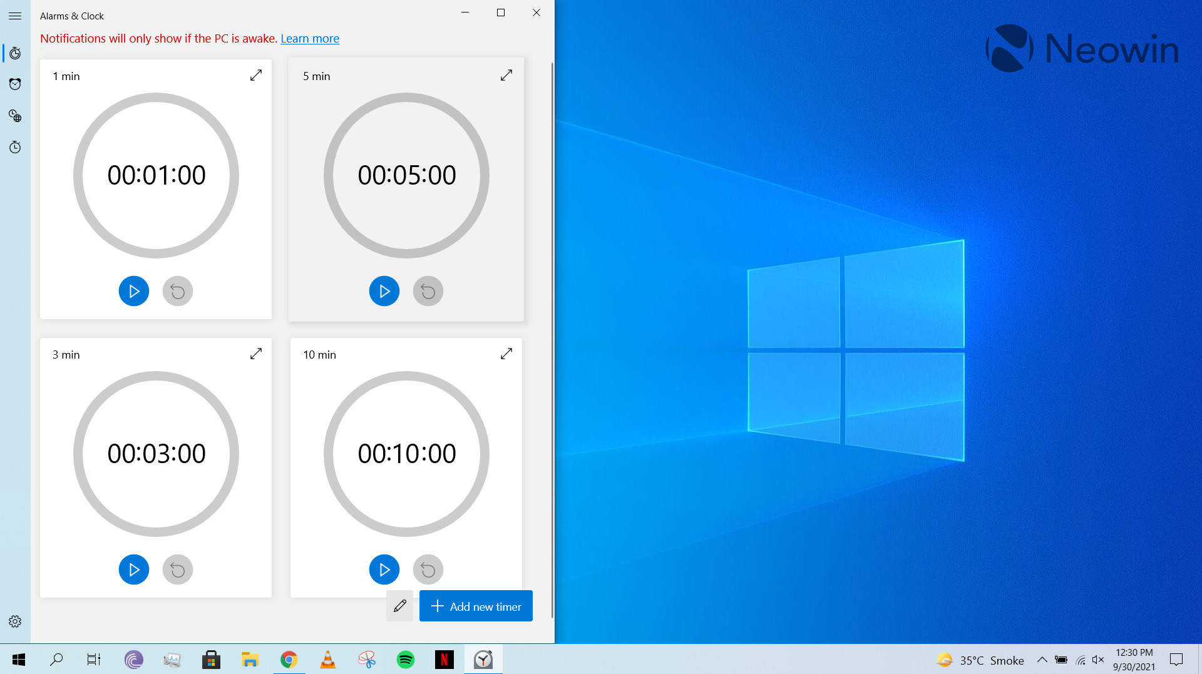Image resolution: width=1202 pixels, height=674 pixels.
Task: Maximize the Alarms & Clock window
Action: coord(501,13)
